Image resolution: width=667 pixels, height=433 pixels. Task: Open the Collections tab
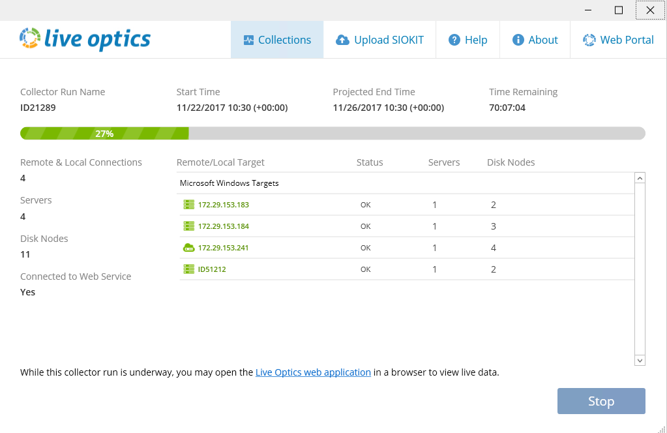[x=277, y=40]
